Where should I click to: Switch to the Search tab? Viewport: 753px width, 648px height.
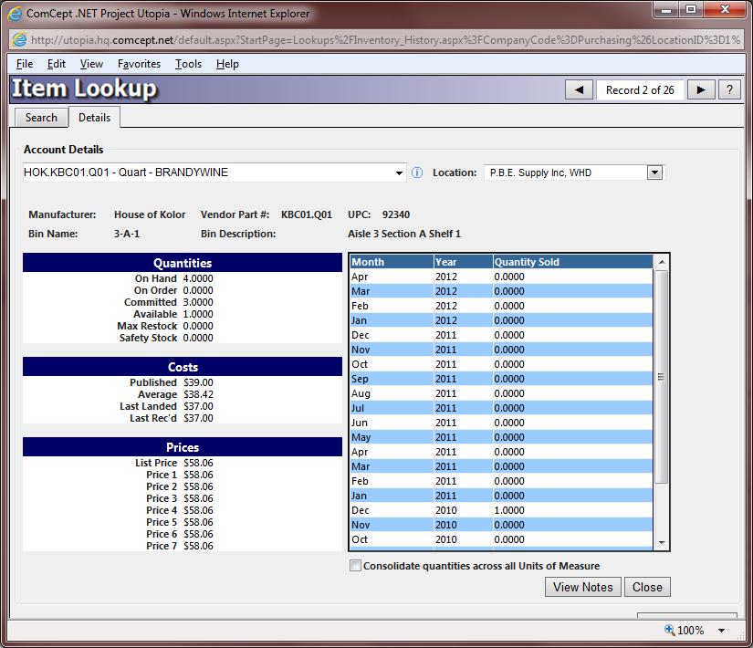point(41,118)
